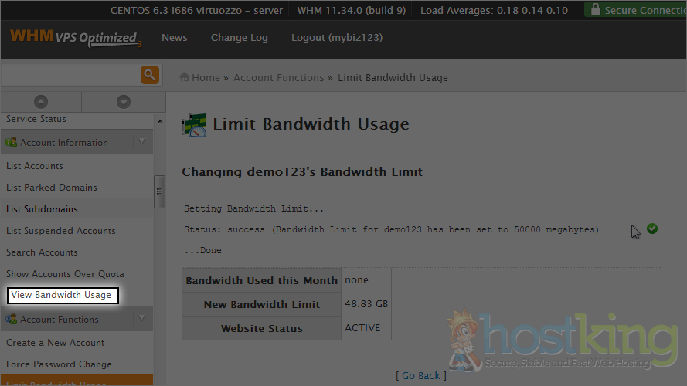This screenshot has width=687, height=386.
Task: Click the Secure Connection padlock icon
Action: pyautogui.click(x=596, y=9)
